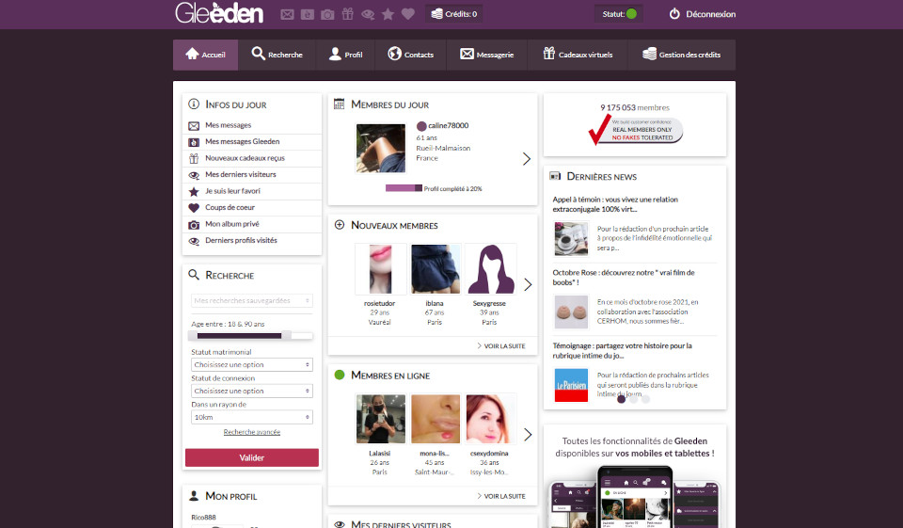903x528 pixels.
Task: Click the Real Members Only badge
Action: [x=635, y=129]
